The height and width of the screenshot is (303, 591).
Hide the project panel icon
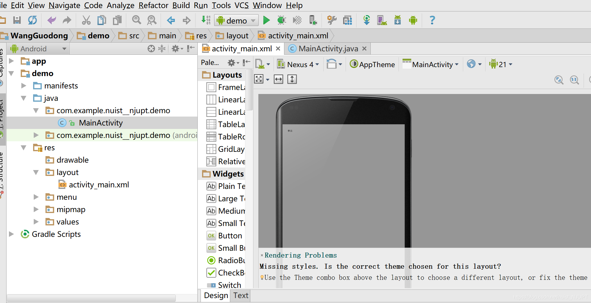pos(191,48)
